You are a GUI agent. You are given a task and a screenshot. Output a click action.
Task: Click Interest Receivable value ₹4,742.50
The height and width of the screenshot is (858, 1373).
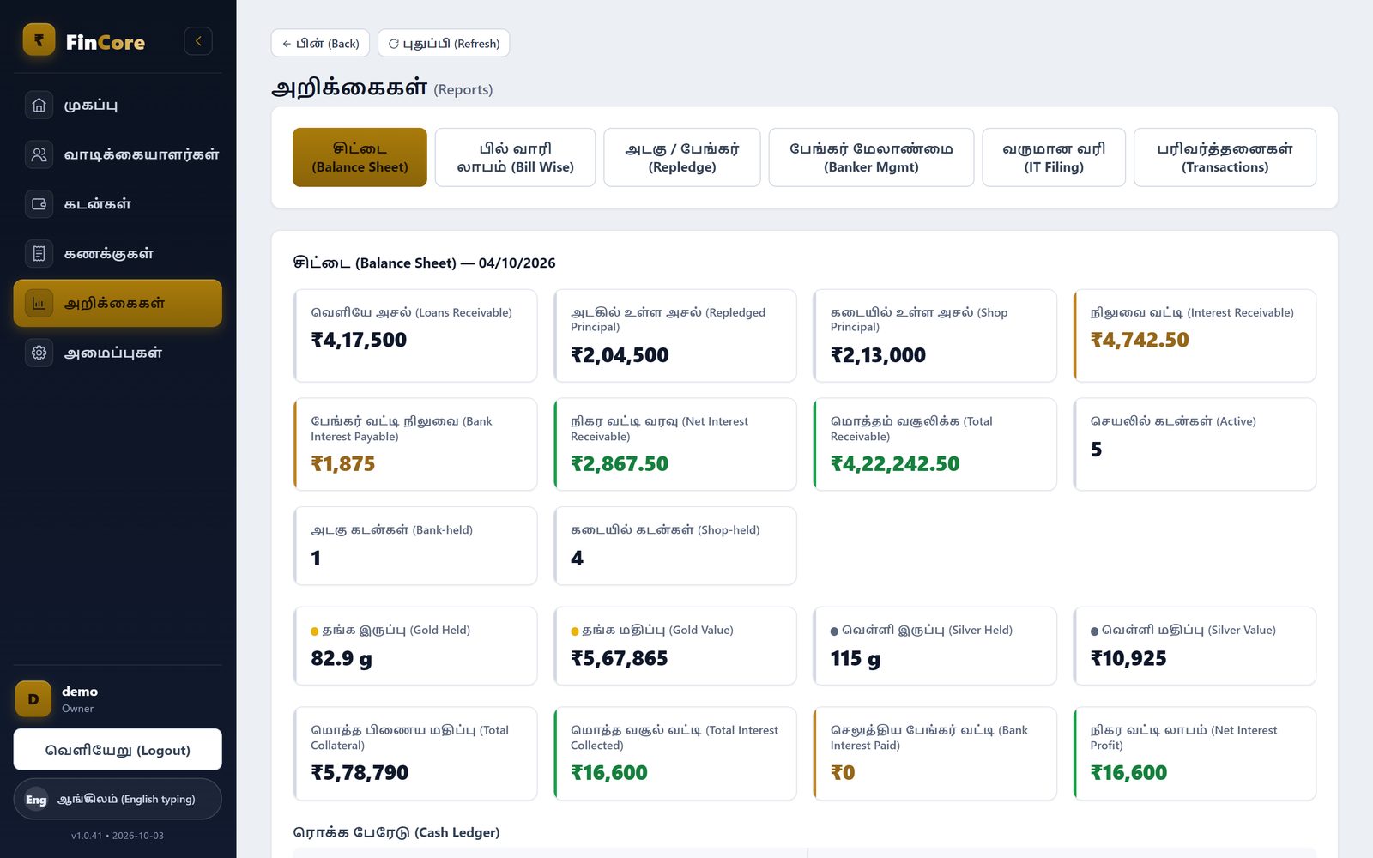pyautogui.click(x=1140, y=340)
